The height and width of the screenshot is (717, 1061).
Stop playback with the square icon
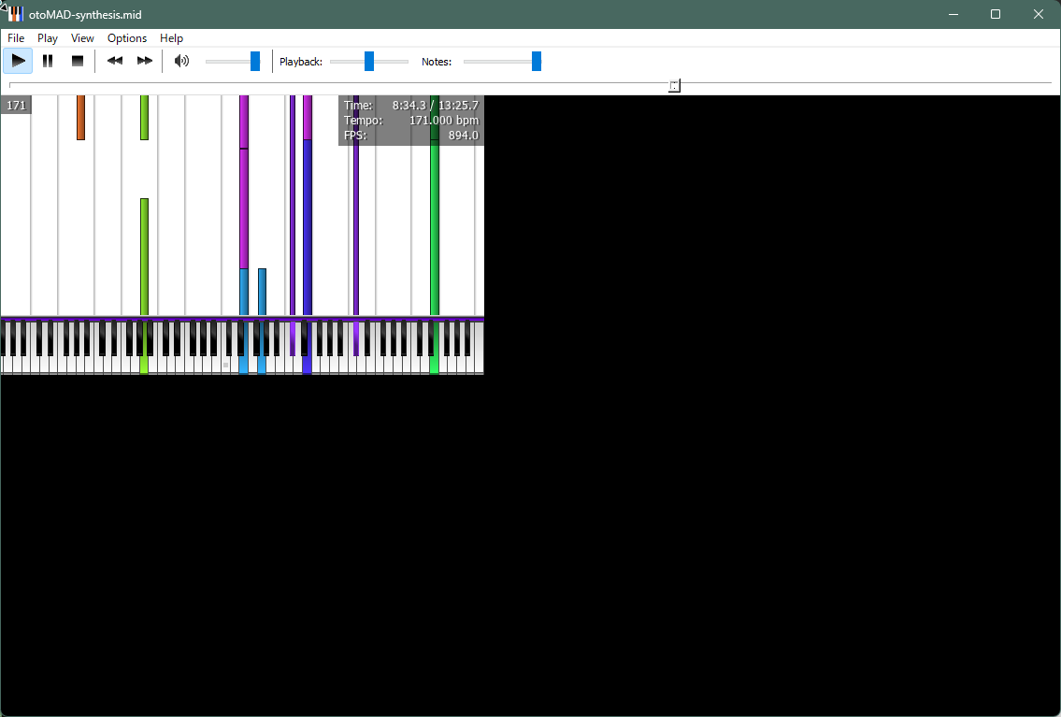[78, 61]
